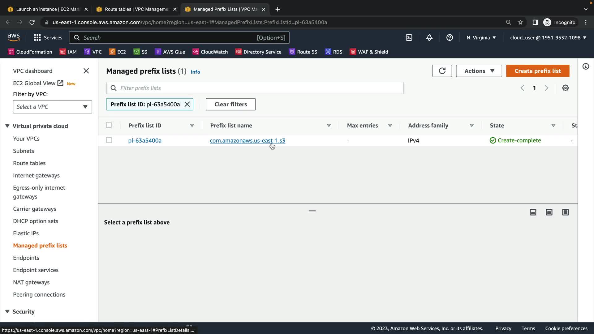Remove the Prefix list ID filter
This screenshot has height=334, width=594.
[x=187, y=105]
